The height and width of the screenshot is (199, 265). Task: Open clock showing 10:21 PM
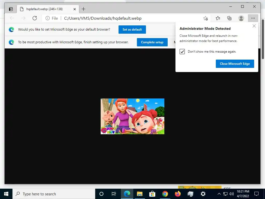243,194
